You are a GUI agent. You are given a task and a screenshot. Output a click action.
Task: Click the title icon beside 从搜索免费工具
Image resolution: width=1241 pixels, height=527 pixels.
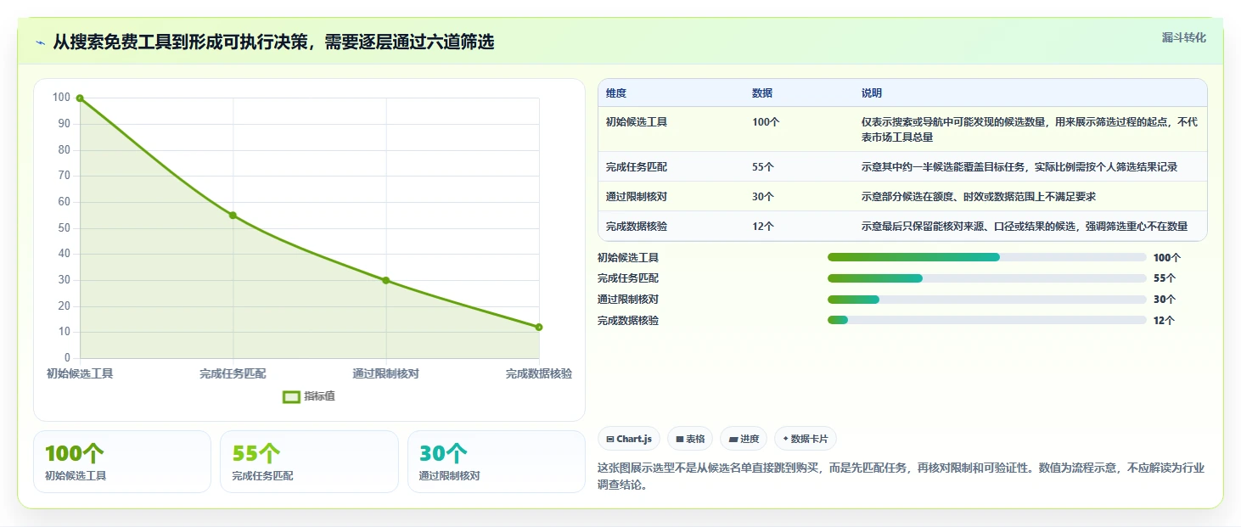click(x=40, y=42)
